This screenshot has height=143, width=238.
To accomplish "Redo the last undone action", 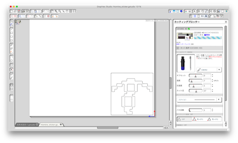I will 48,11.
